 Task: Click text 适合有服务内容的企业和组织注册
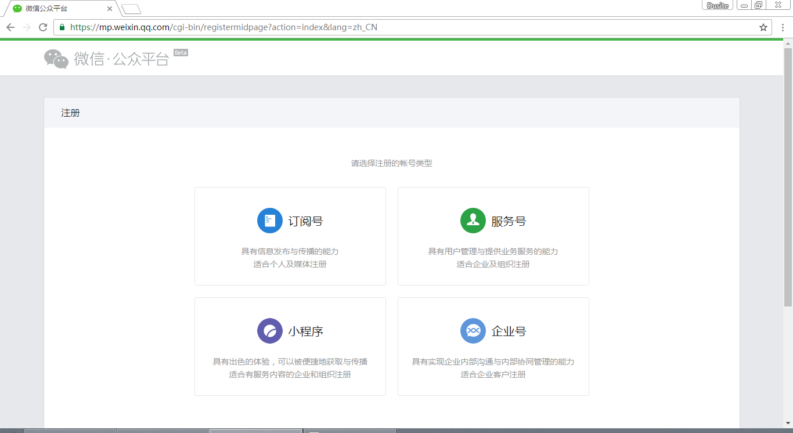pyautogui.click(x=290, y=374)
